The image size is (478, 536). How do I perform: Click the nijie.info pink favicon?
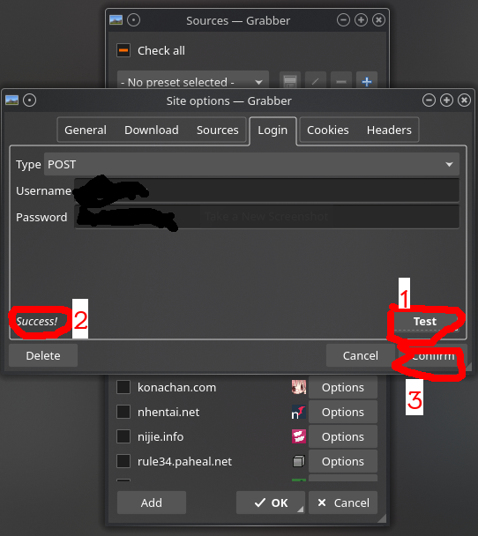click(298, 436)
